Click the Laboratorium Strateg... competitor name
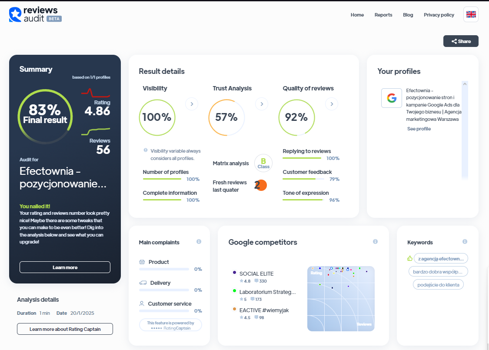This screenshot has width=489, height=350. tap(268, 292)
